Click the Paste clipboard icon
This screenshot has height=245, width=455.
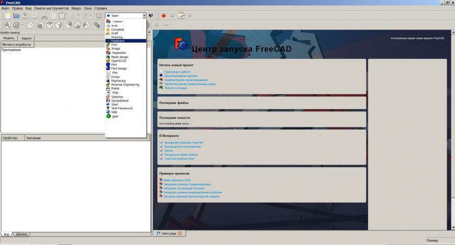62,16
